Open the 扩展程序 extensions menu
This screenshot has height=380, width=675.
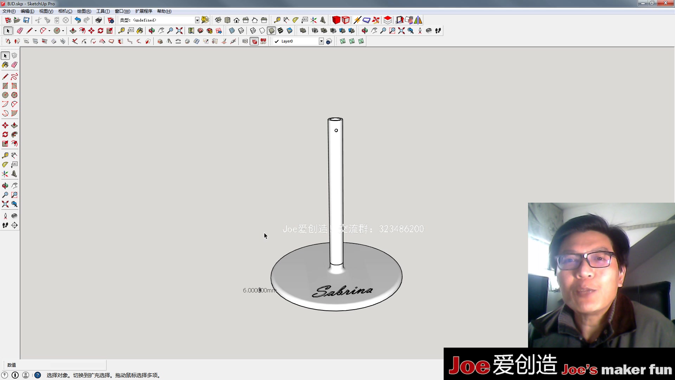coord(143,11)
